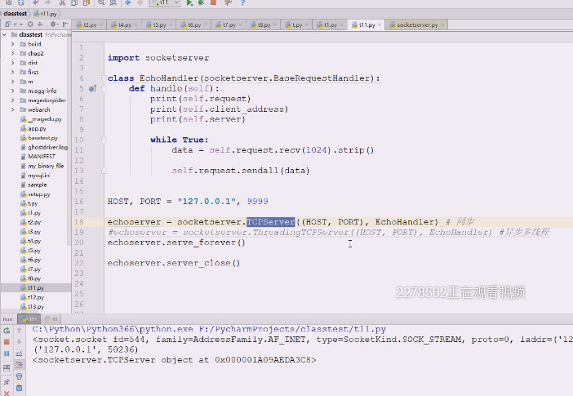Expand the magedunpider folder

pos(13,100)
